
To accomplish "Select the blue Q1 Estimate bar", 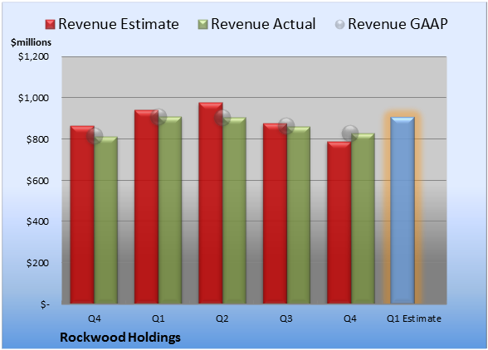I will (403, 210).
